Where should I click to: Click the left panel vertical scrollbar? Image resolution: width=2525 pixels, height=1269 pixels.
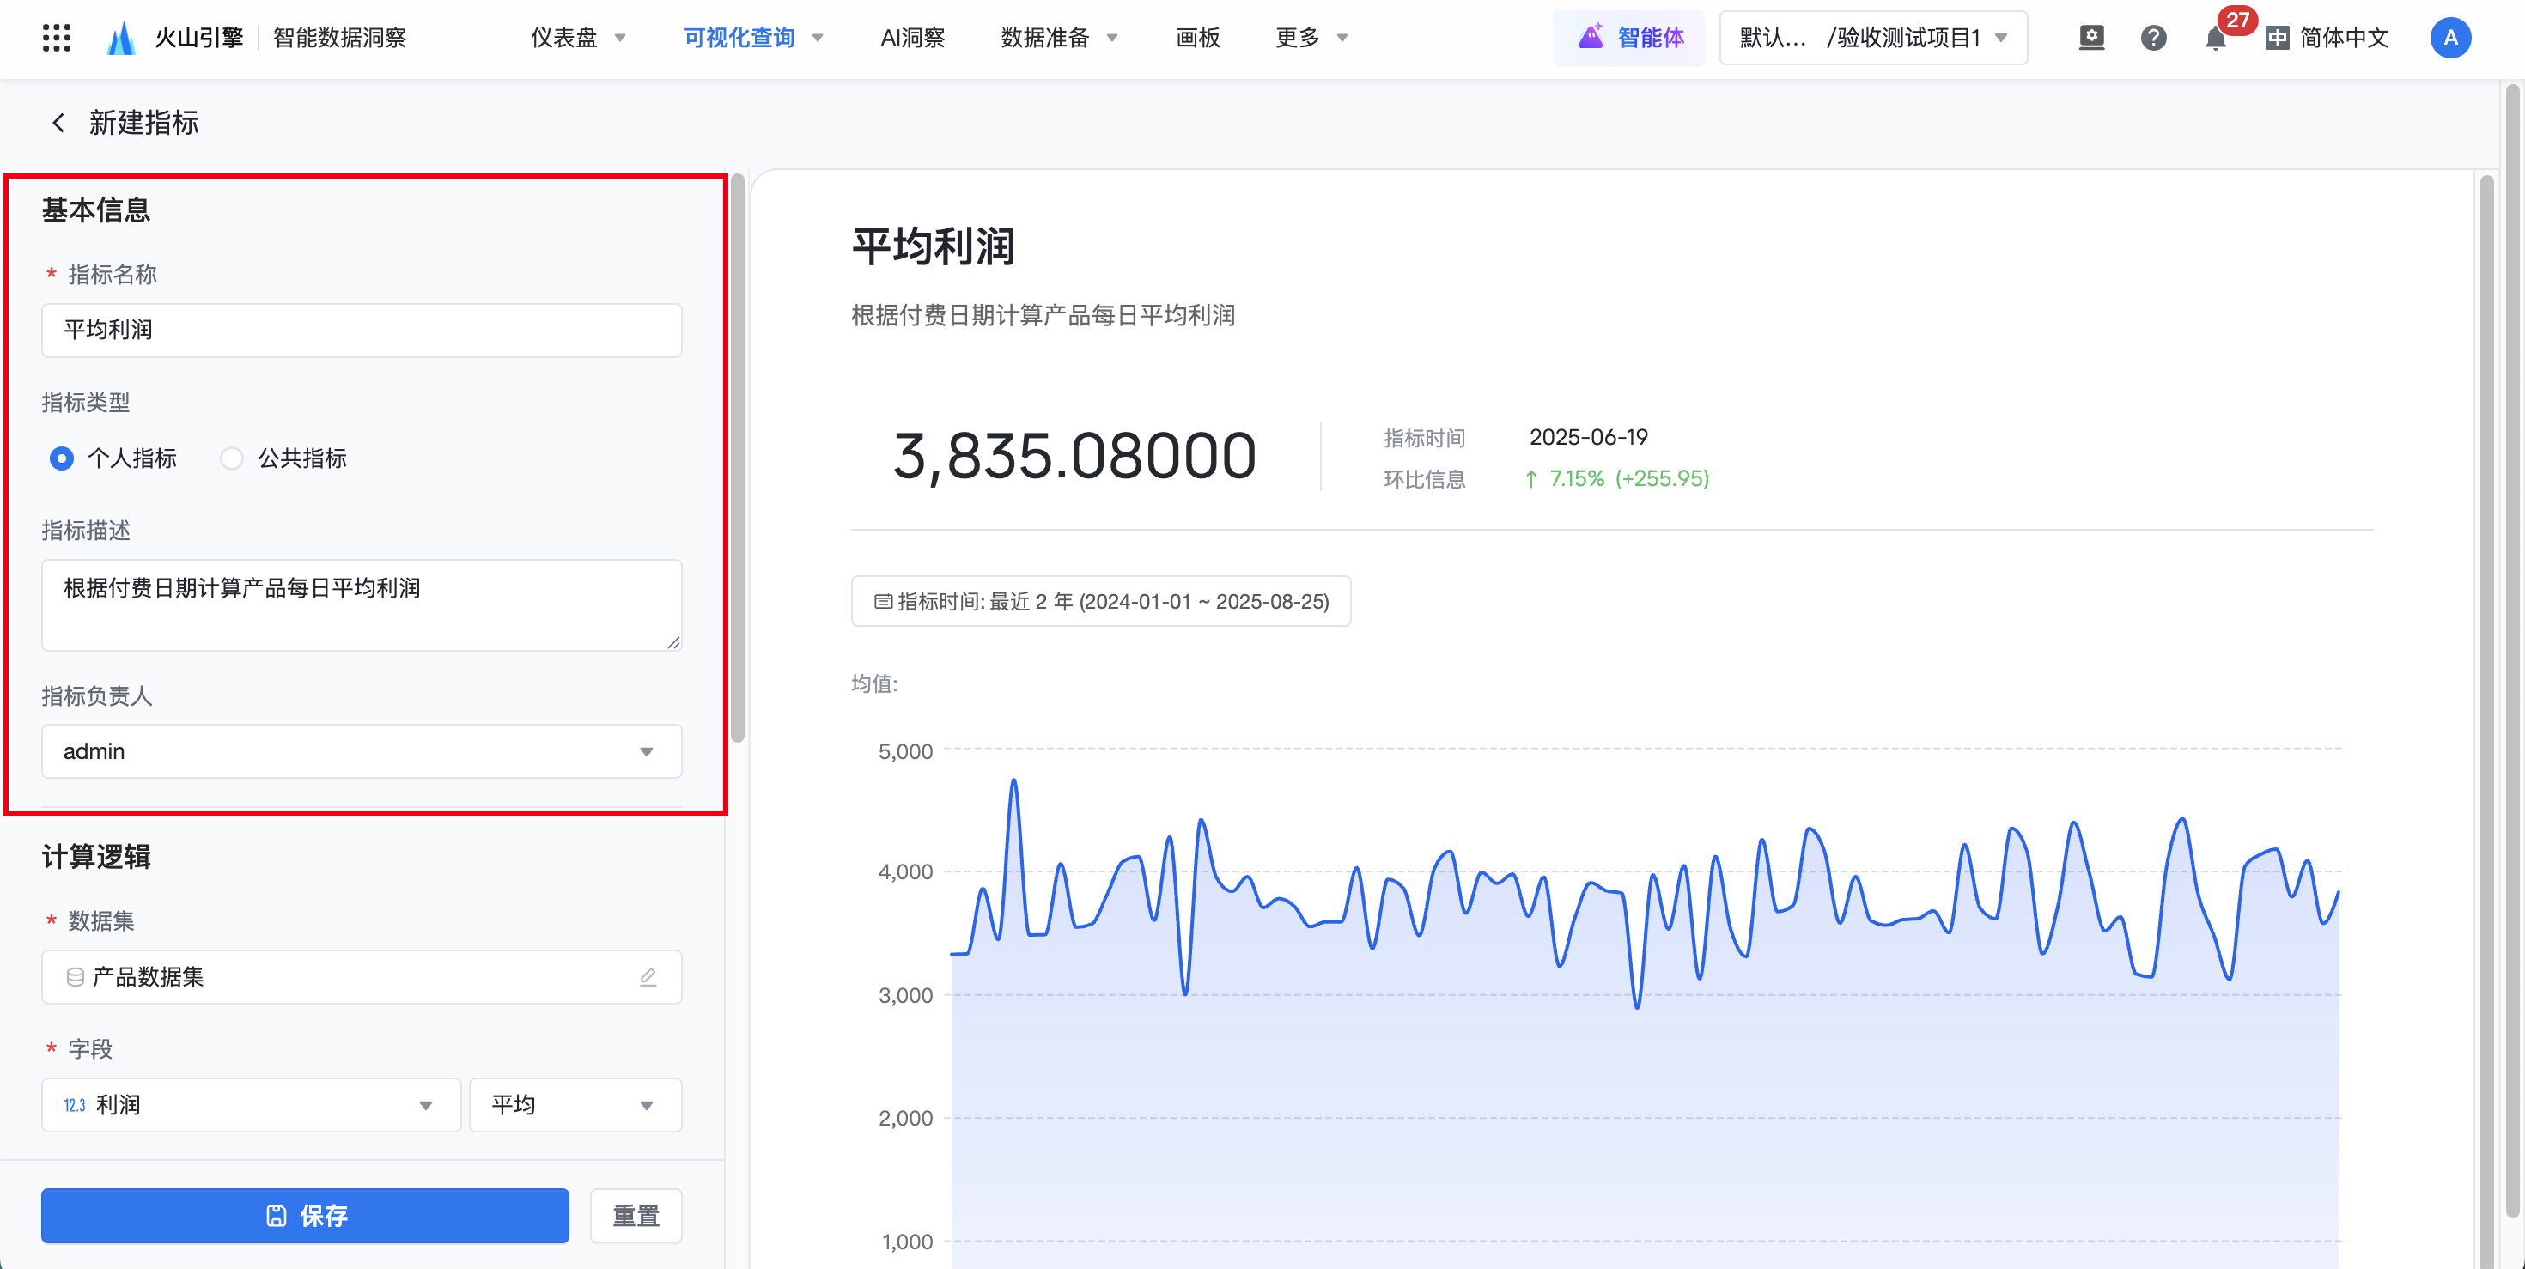pyautogui.click(x=737, y=460)
